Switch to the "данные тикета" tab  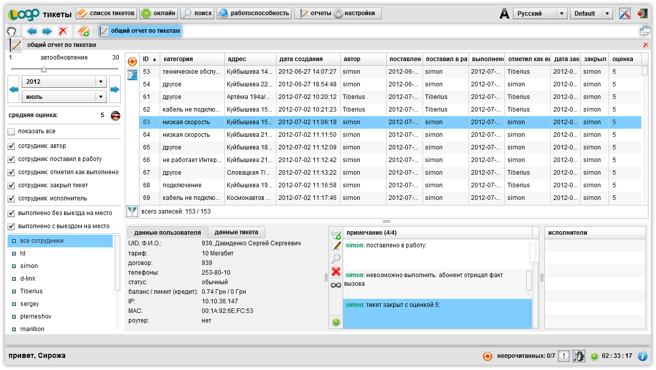pyautogui.click(x=236, y=232)
